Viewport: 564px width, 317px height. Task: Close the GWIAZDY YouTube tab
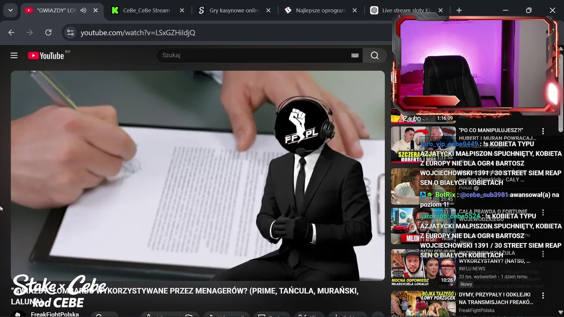pyautogui.click(x=96, y=10)
